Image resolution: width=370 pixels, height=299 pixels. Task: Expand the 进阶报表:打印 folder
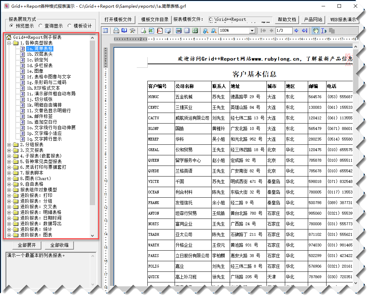(x=9, y=196)
